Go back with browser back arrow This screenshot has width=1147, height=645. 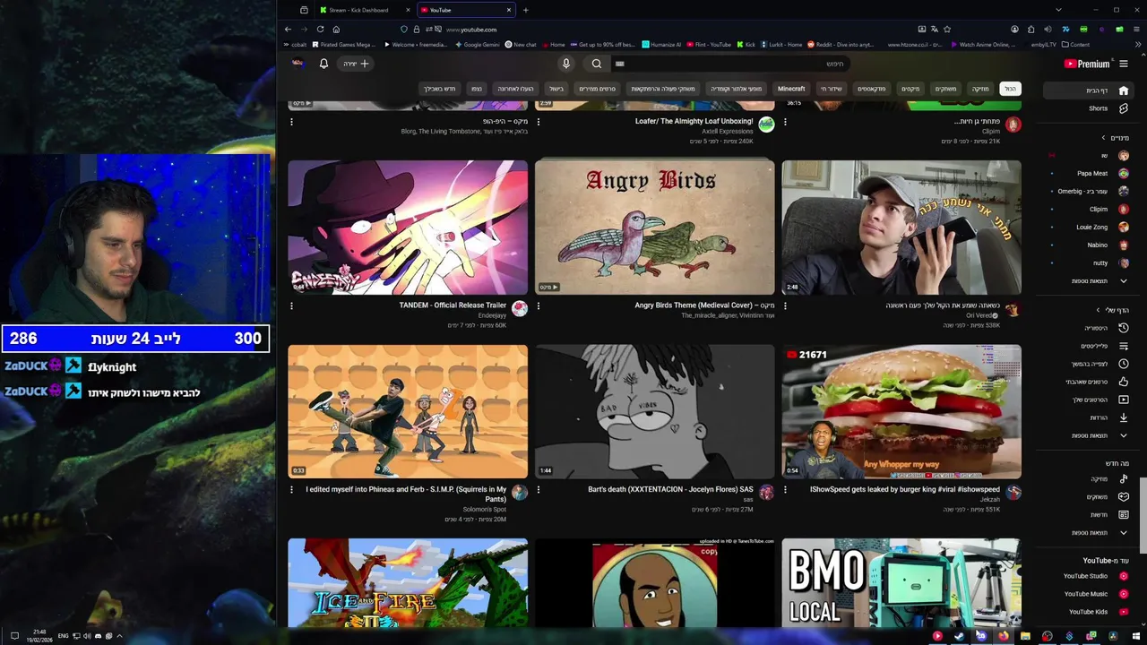pos(288,30)
